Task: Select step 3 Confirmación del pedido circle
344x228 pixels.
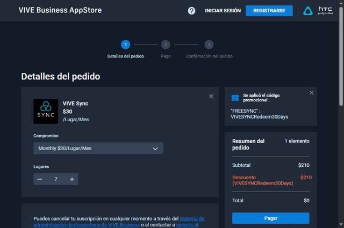Action: (209, 45)
